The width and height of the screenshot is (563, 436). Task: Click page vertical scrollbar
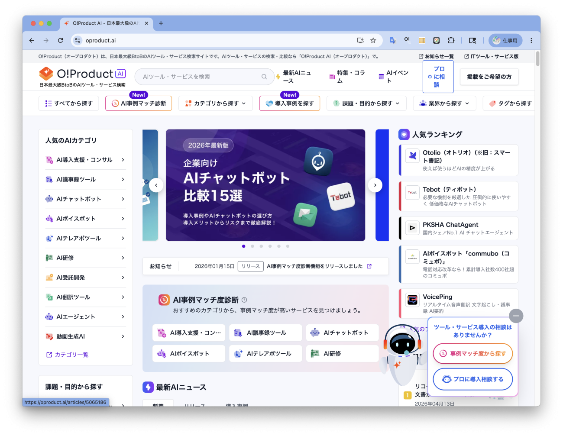[537, 58]
